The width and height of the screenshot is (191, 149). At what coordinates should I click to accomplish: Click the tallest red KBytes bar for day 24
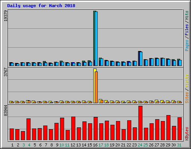140,123
